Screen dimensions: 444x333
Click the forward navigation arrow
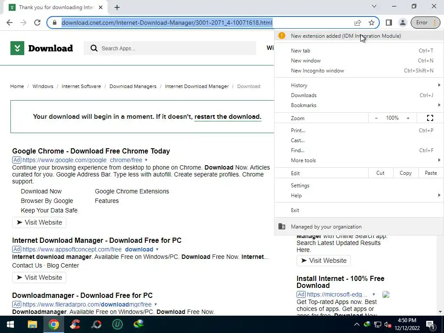coord(23,23)
